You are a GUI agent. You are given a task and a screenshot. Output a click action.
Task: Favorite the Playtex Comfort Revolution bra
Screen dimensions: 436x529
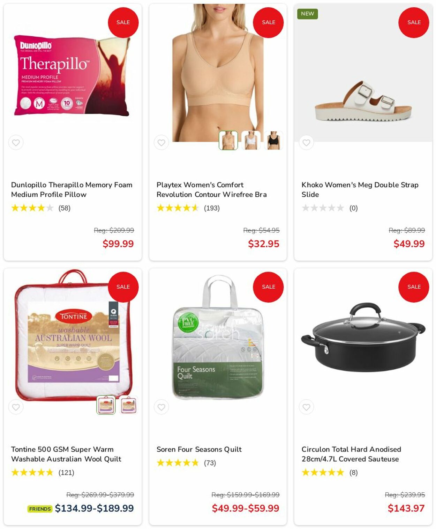click(161, 143)
